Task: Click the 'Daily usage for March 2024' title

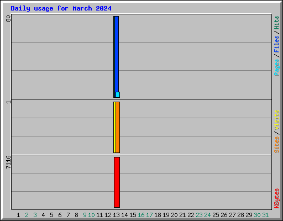Action: click(x=61, y=8)
